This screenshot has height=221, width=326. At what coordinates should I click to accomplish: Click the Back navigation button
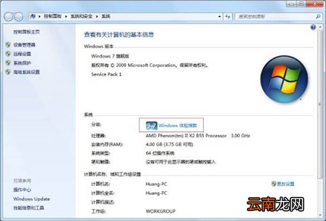point(8,17)
